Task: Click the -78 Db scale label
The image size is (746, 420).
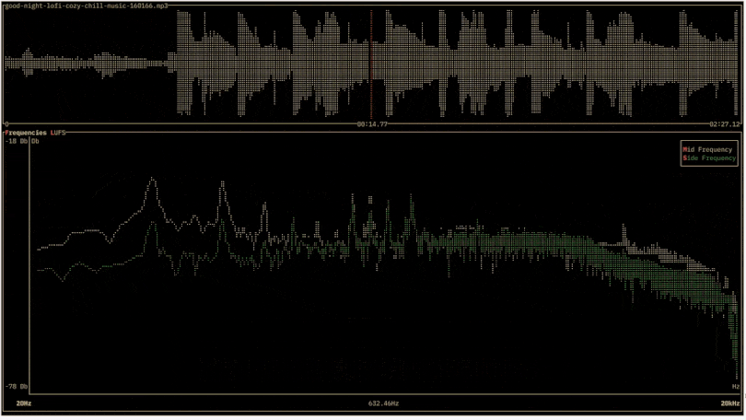Action: click(17, 387)
